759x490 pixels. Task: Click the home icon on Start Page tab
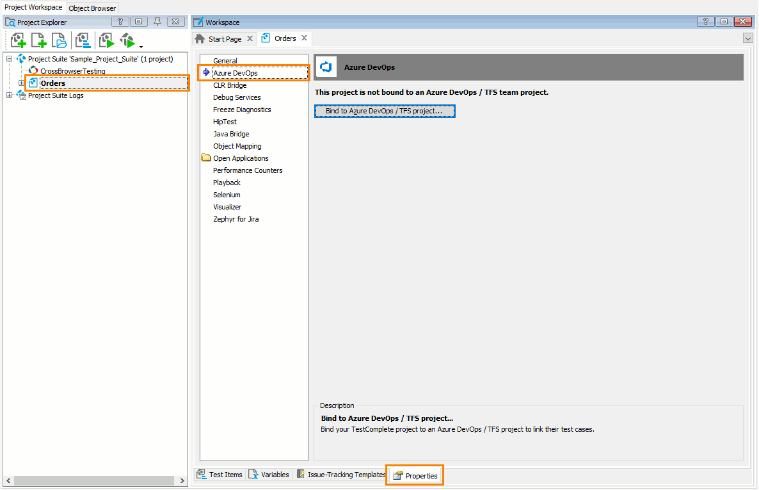200,39
